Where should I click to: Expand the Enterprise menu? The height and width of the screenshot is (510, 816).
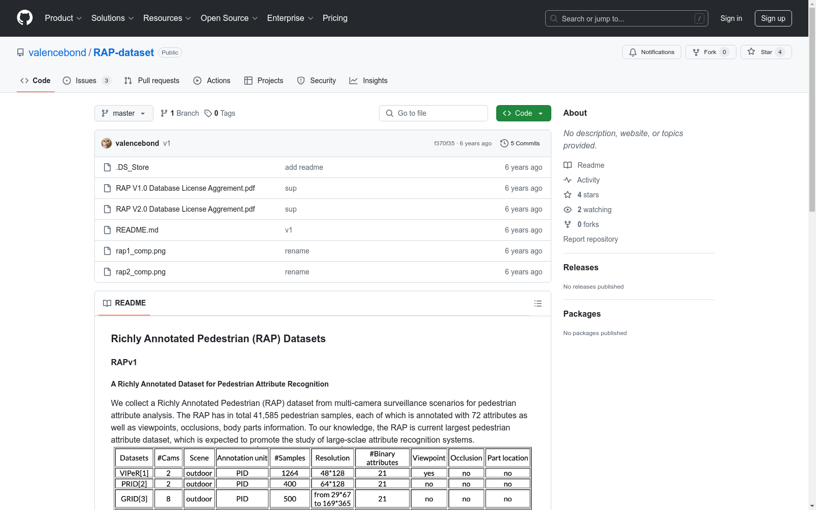click(x=290, y=18)
